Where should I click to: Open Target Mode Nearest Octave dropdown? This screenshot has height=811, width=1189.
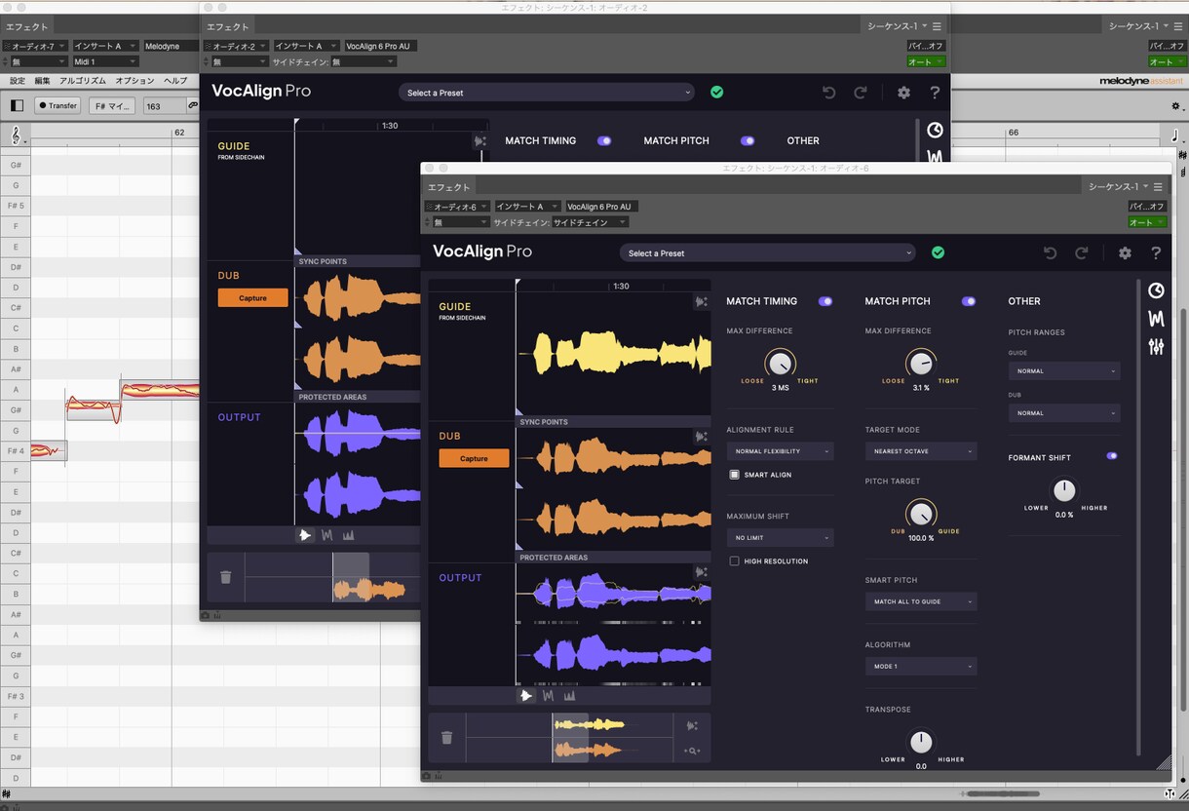921,451
